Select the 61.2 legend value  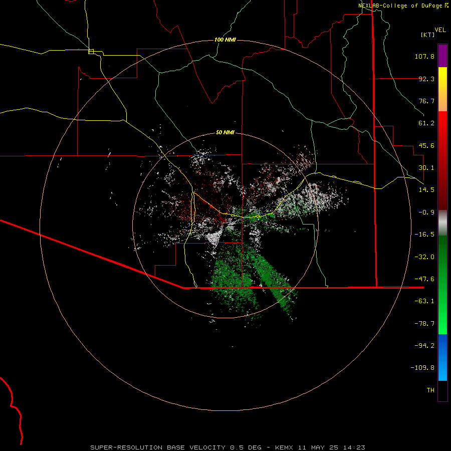point(426,123)
